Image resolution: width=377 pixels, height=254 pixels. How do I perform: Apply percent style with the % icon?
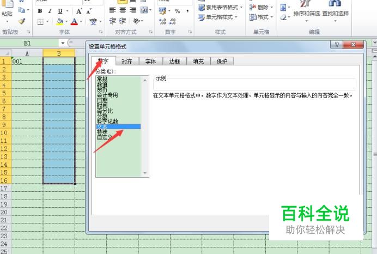[x=177, y=11]
